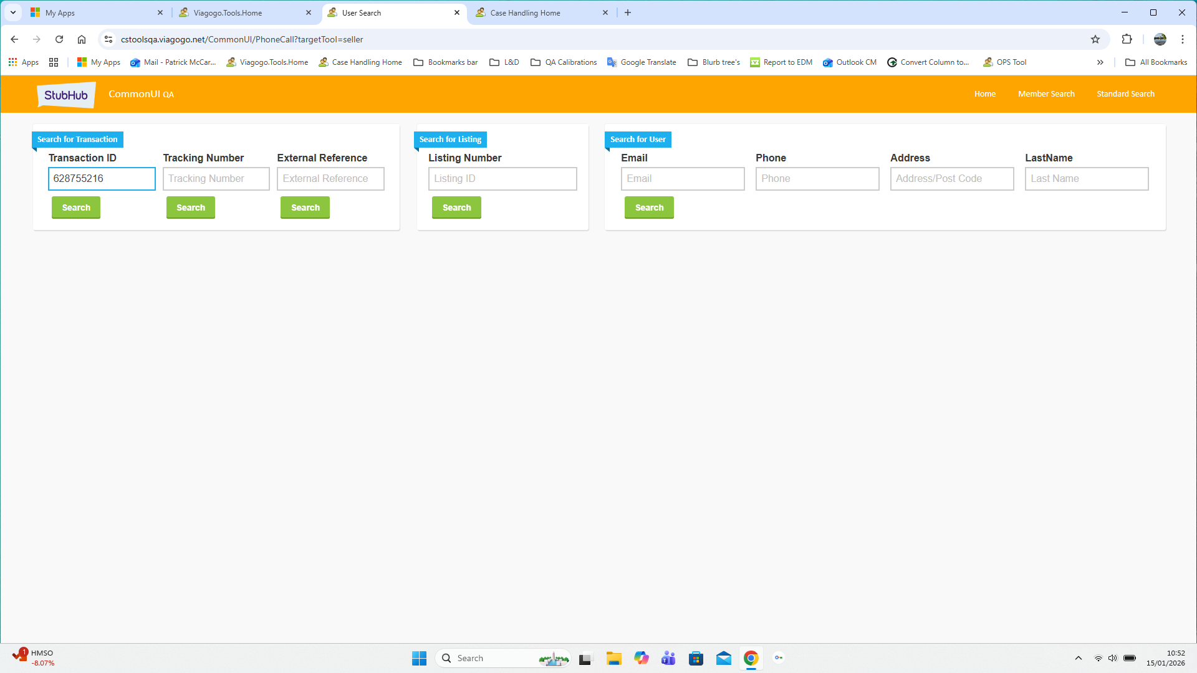Expand the hidden bookmarks chevron
This screenshot has width=1197, height=673.
tap(1100, 62)
